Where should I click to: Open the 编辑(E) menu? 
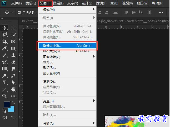pos(31,3)
